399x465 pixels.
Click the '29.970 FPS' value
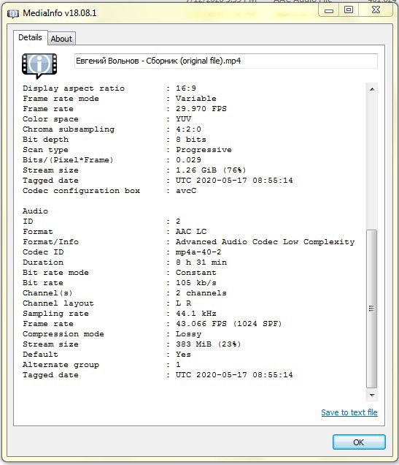201,109
